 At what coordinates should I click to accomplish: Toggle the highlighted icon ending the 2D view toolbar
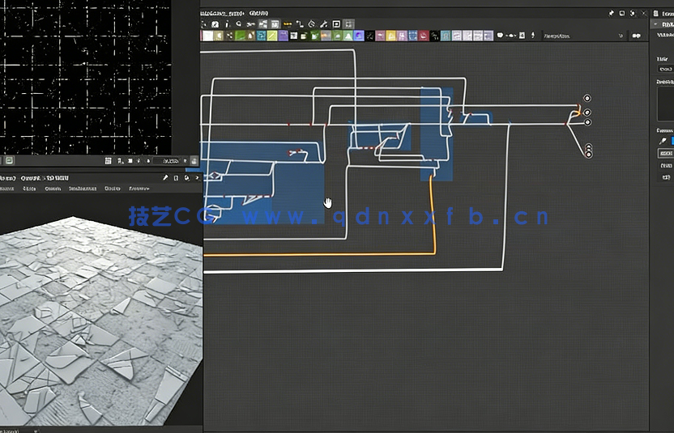click(194, 161)
